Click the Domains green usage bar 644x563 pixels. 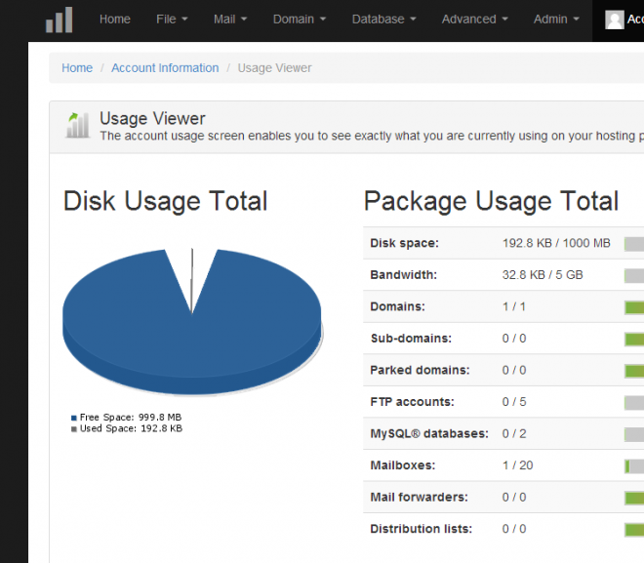pyautogui.click(x=633, y=307)
